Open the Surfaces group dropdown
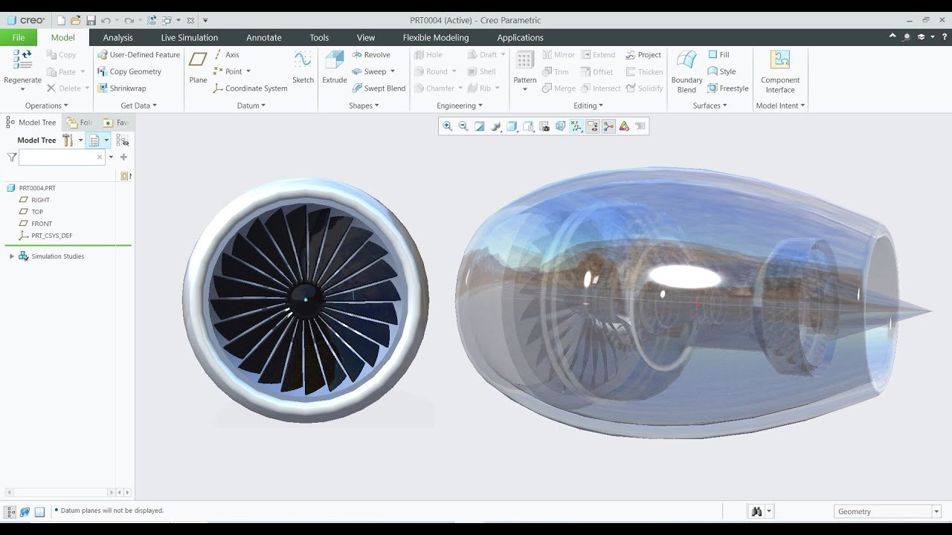952x535 pixels. pos(710,106)
